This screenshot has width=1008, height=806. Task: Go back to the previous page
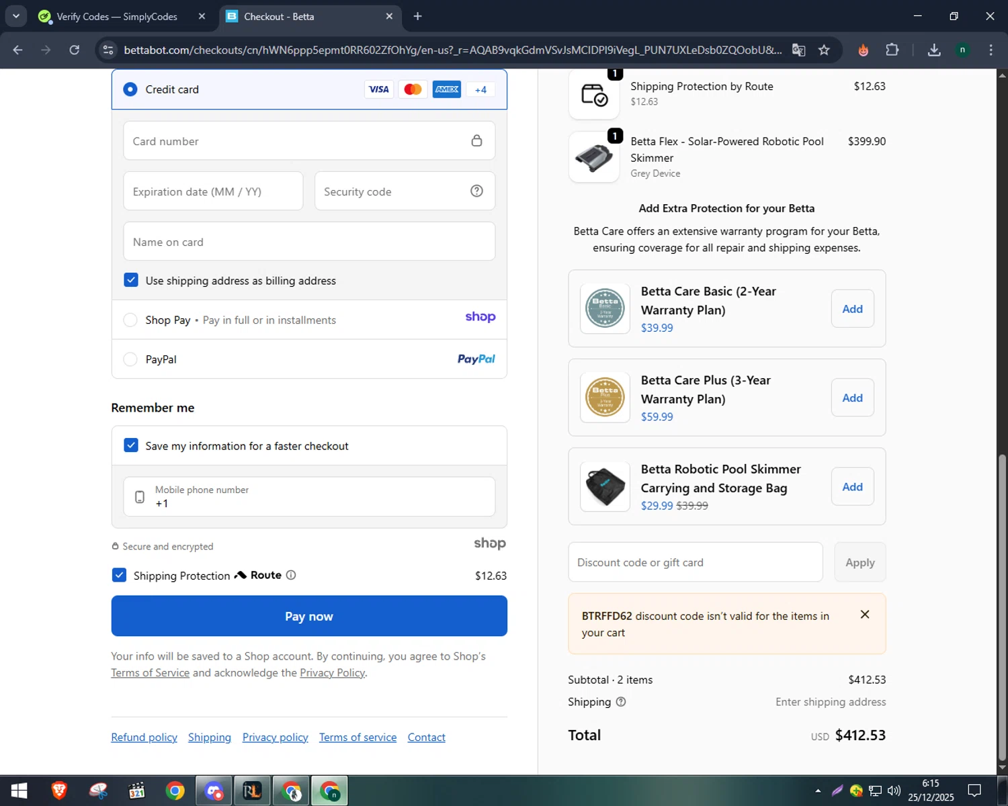18,50
